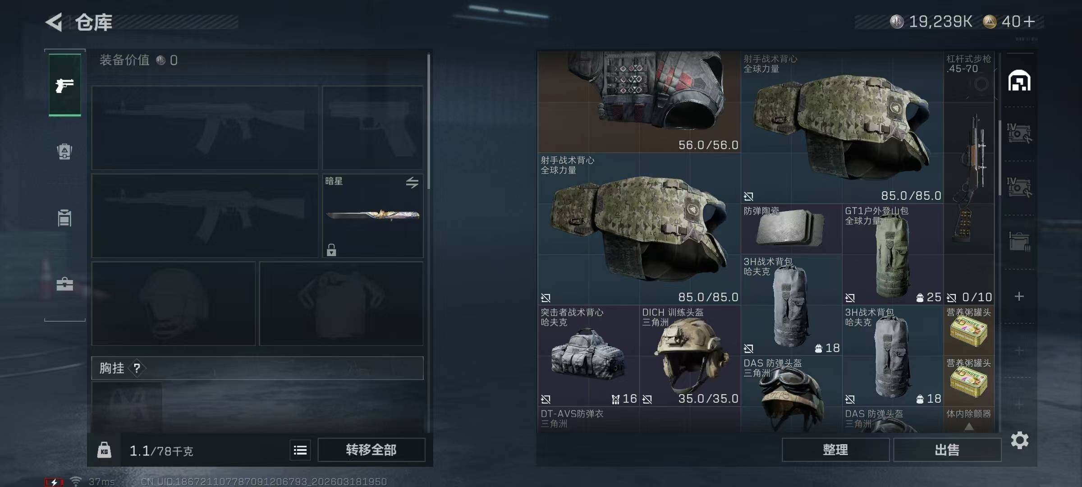Open the warehouse settings gear icon
The height and width of the screenshot is (487, 1082).
pyautogui.click(x=1020, y=440)
